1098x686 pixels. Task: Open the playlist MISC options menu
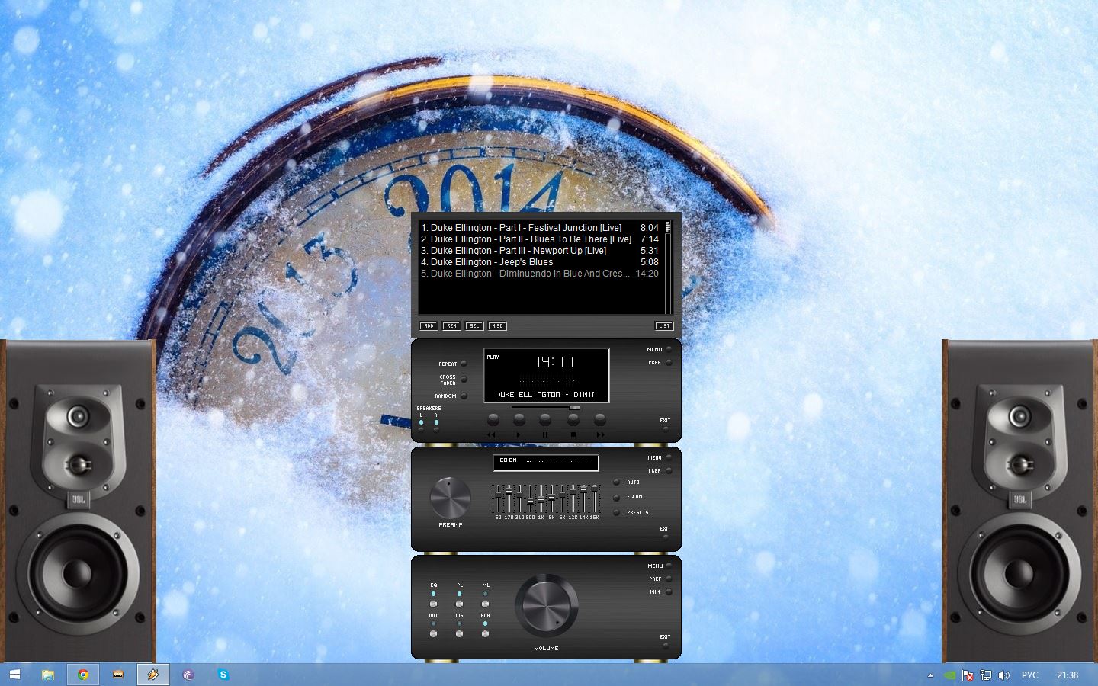497,326
